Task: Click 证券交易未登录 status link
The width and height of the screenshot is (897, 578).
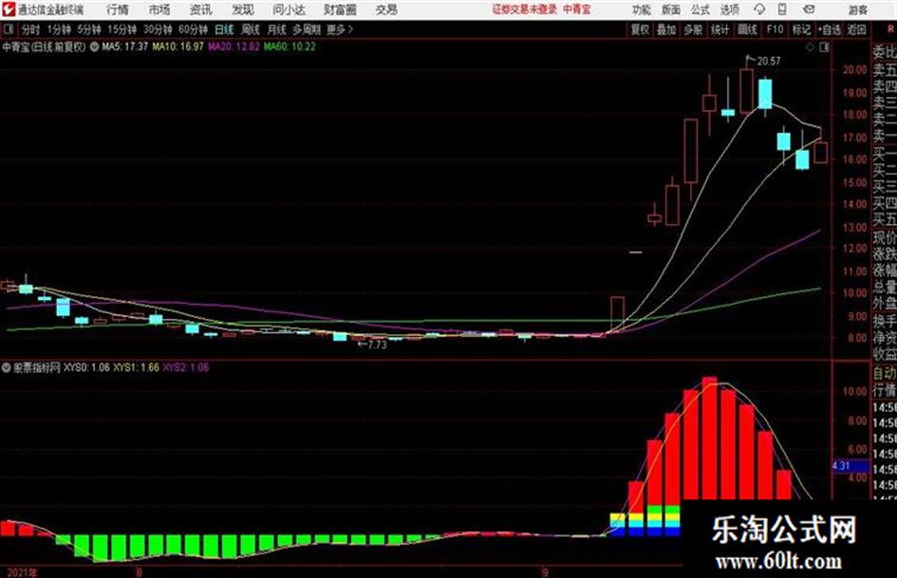Action: pos(525,9)
